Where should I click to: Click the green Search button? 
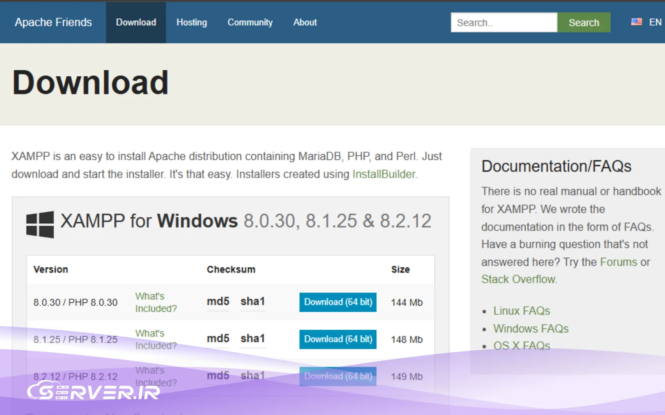pyautogui.click(x=584, y=22)
